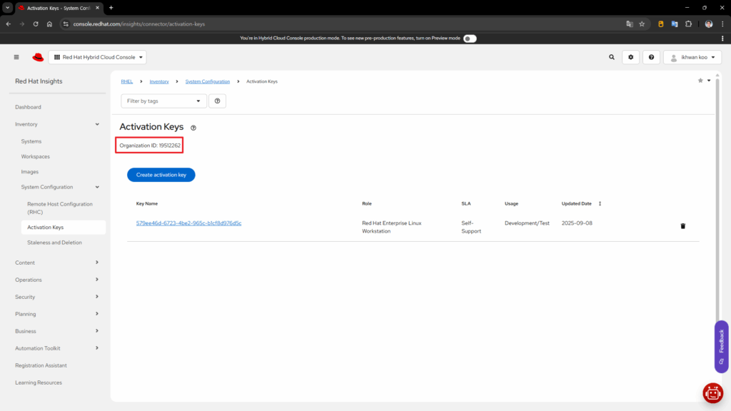The width and height of the screenshot is (731, 411).
Task: Turn on the Preview mode switch
Action: click(469, 39)
